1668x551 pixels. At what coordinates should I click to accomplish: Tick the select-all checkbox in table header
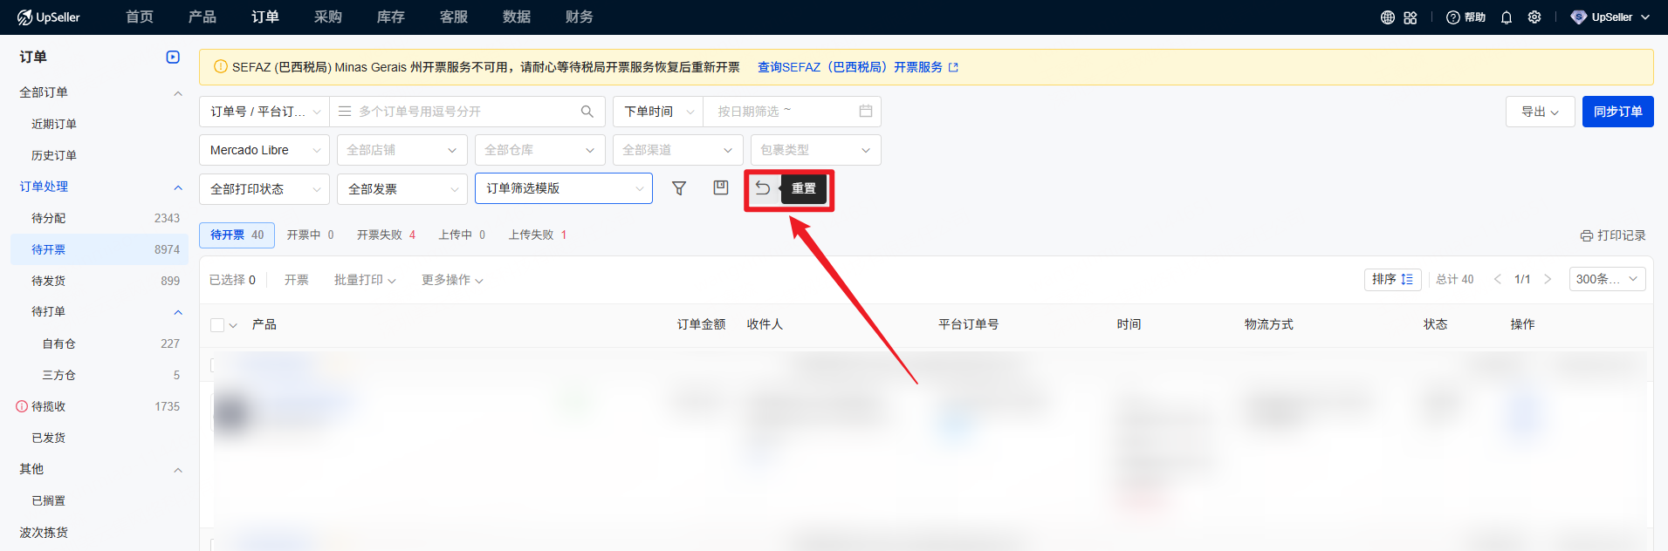[x=217, y=325]
